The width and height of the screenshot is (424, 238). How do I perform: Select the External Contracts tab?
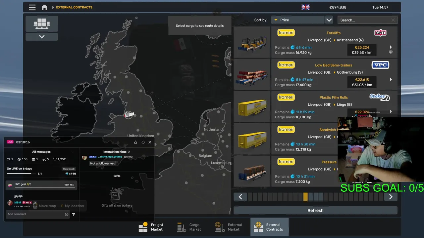point(269,227)
